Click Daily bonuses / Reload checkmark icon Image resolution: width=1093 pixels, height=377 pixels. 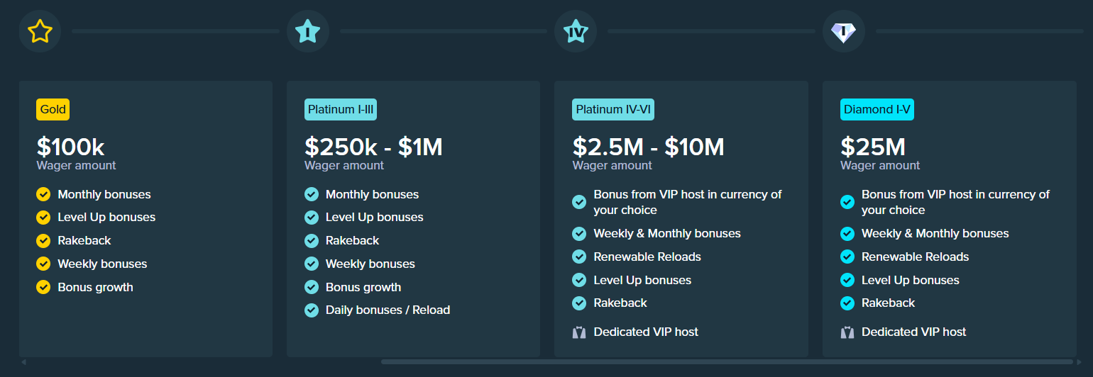point(311,310)
